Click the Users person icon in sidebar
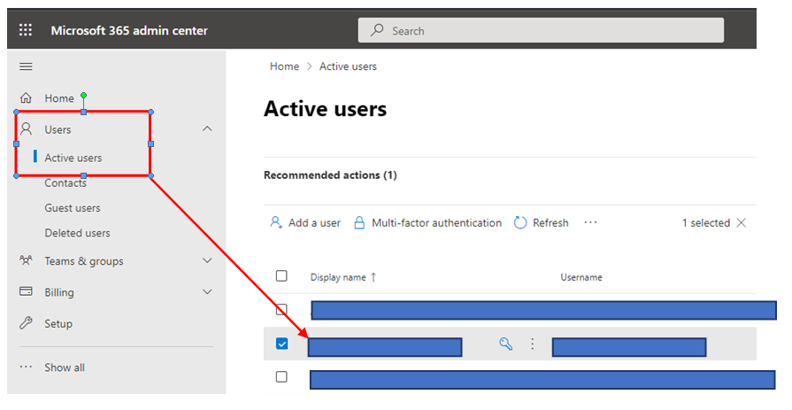Screen dimensions: 792x410 [27, 129]
